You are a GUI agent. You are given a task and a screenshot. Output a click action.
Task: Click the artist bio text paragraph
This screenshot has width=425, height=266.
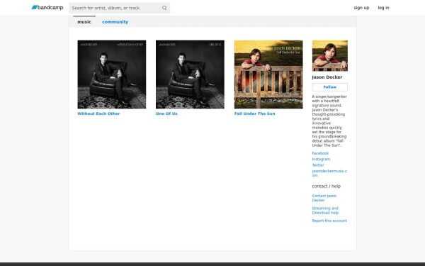pyautogui.click(x=329, y=121)
